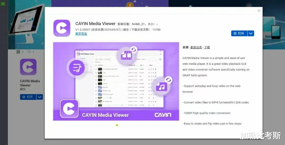Click the CAYIN Media Viewer app tile icon in background

click(28, 67)
